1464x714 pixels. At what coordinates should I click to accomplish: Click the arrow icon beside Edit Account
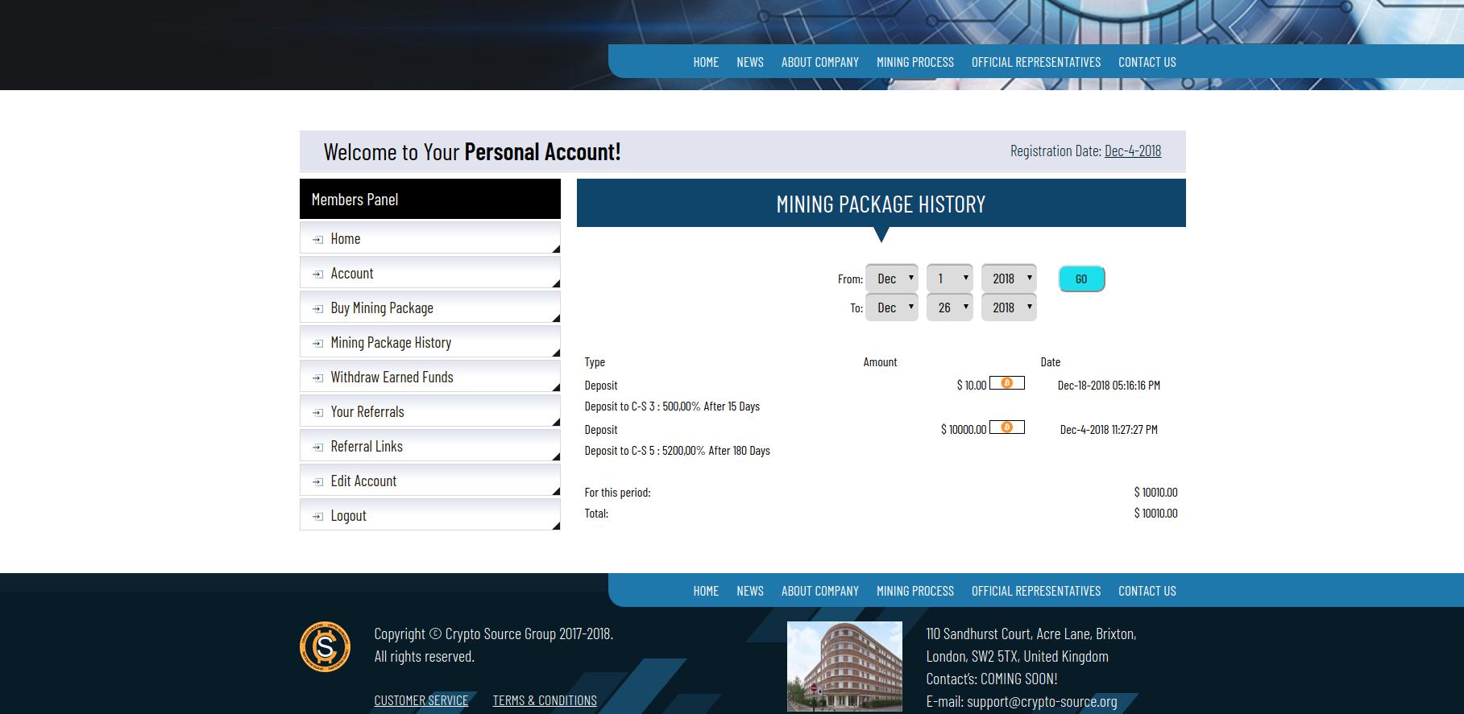click(317, 482)
